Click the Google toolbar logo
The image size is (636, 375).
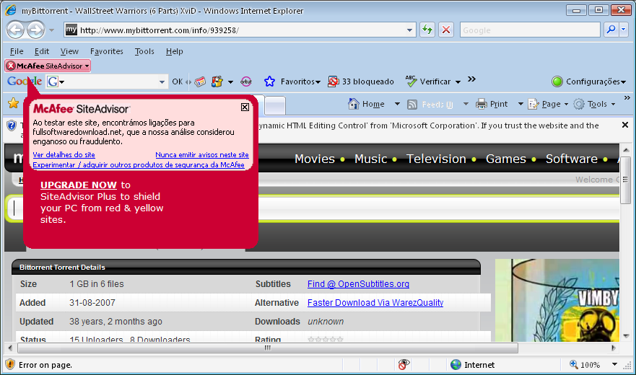[25, 81]
